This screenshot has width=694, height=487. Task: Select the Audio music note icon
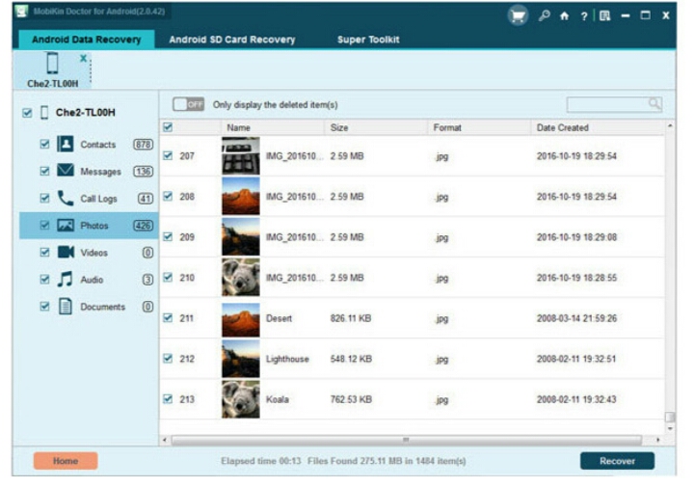pos(66,280)
